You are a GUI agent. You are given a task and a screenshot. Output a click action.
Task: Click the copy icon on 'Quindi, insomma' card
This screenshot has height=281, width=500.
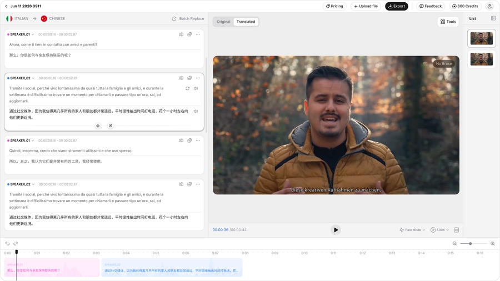pos(189,140)
